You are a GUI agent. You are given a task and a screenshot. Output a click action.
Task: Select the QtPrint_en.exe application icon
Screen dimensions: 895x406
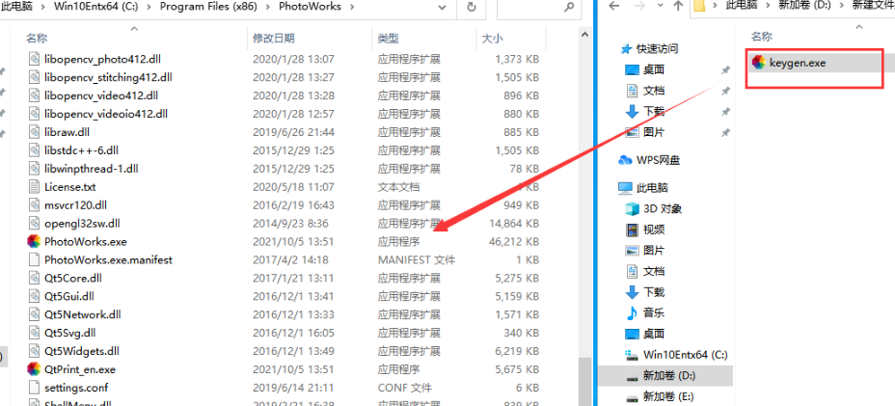pyautogui.click(x=34, y=369)
